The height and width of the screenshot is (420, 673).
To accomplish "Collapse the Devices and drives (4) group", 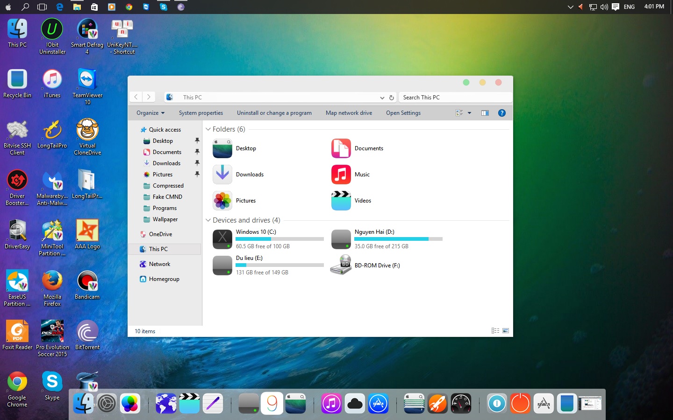I will click(208, 220).
